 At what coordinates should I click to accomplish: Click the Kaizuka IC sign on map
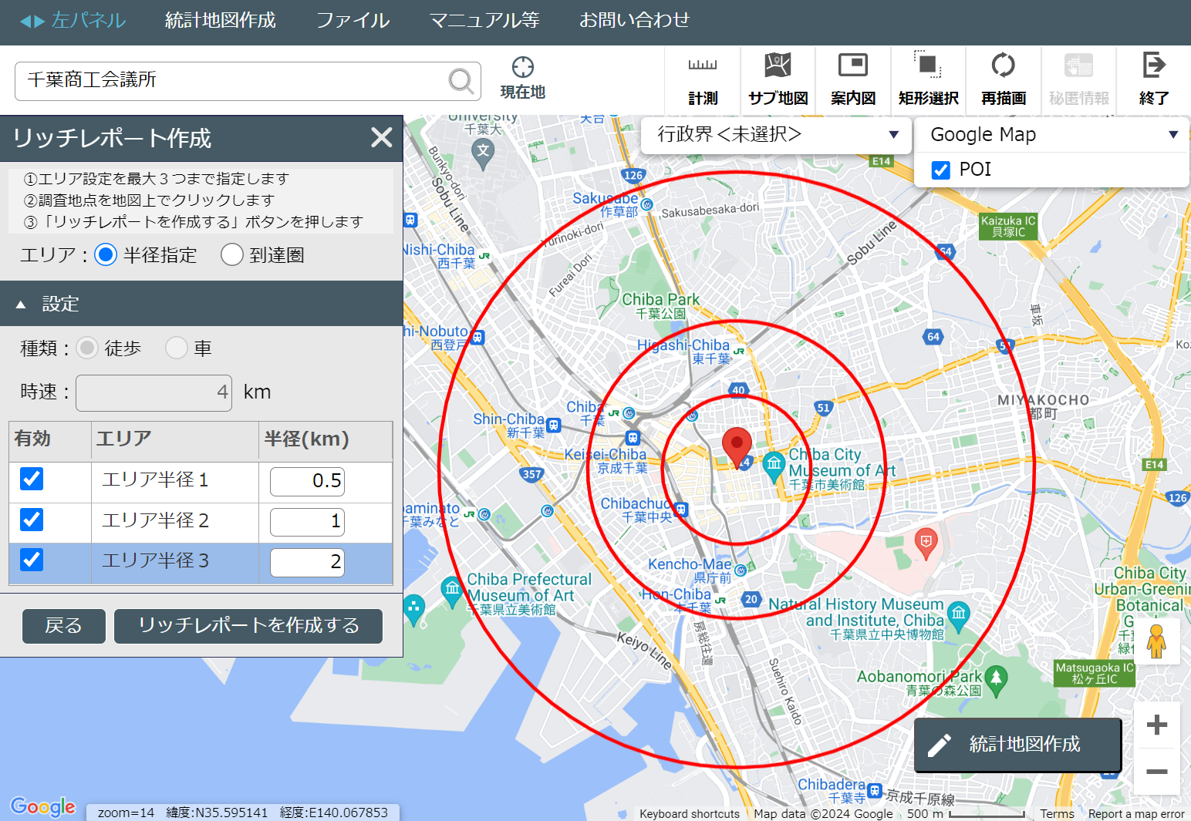[x=1008, y=227]
